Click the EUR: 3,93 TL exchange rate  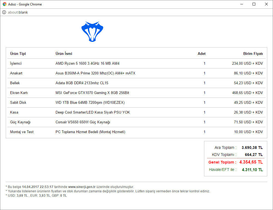tap(40, 196)
